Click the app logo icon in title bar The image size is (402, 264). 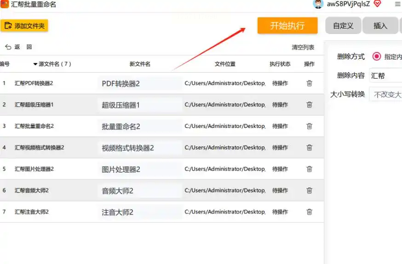pyautogui.click(x=4, y=4)
